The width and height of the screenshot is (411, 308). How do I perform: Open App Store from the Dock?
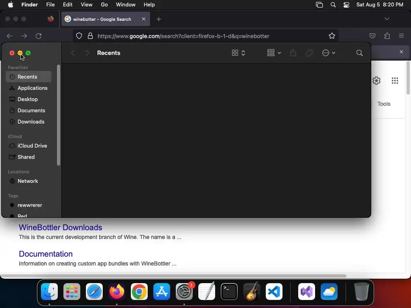(x=162, y=292)
